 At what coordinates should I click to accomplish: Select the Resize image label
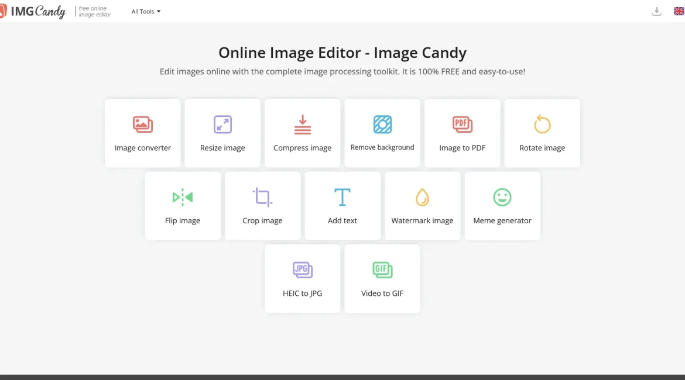click(x=222, y=148)
